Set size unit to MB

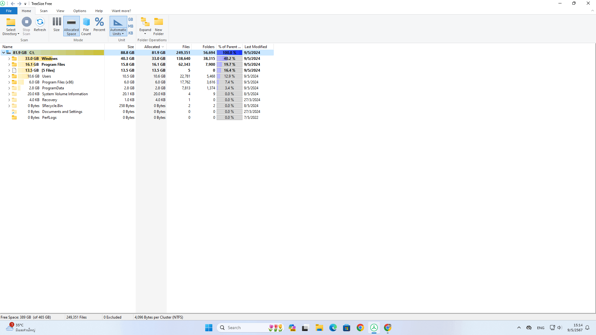(x=131, y=26)
